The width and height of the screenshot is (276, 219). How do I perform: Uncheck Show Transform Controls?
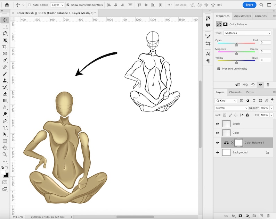[68, 5]
